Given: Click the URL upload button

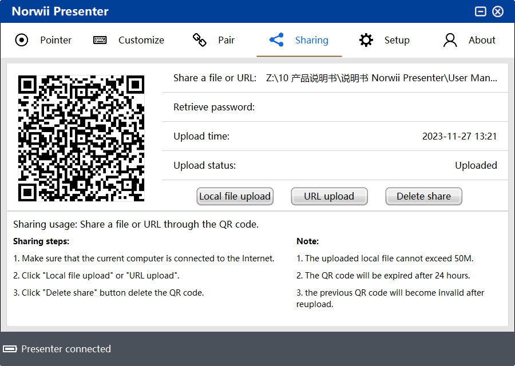Looking at the screenshot, I should point(329,196).
